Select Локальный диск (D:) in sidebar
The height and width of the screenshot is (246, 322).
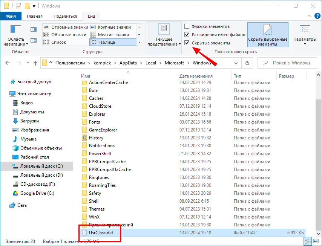tap(38, 175)
